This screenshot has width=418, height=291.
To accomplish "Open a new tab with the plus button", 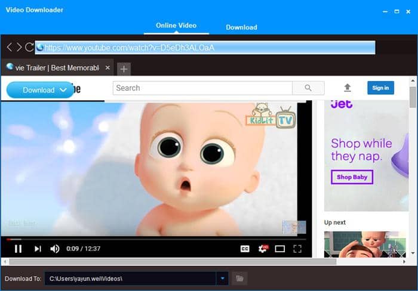I will pos(124,69).
